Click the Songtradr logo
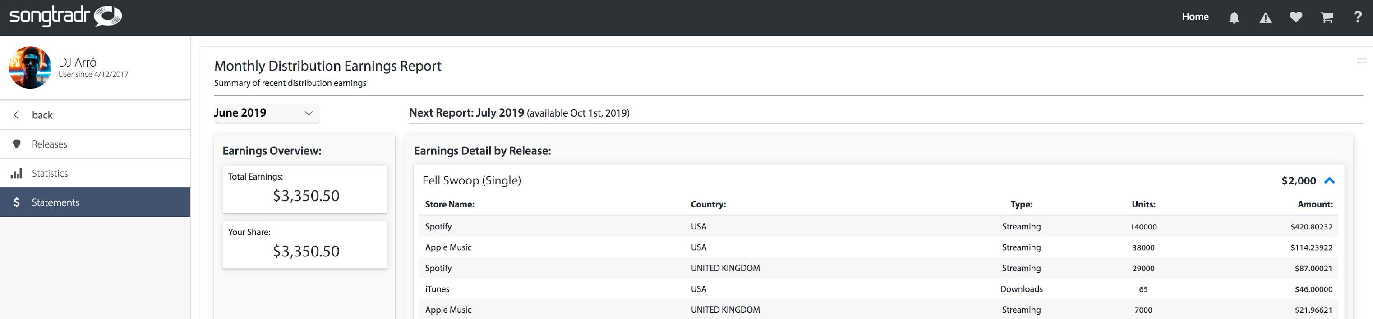 click(65, 16)
